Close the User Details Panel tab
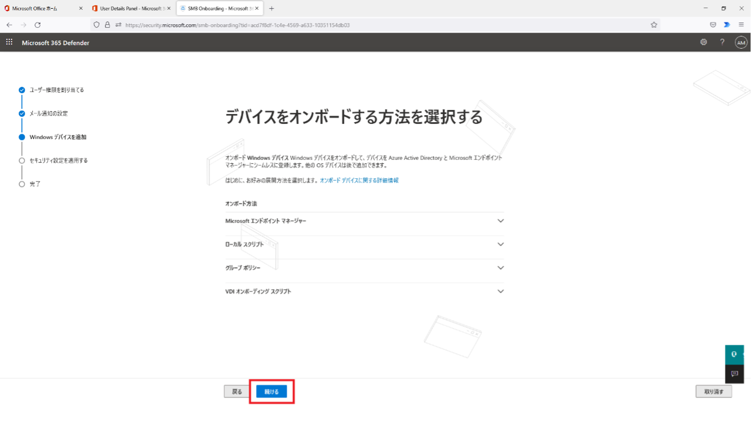This screenshot has width=752, height=431. pyautogui.click(x=169, y=9)
